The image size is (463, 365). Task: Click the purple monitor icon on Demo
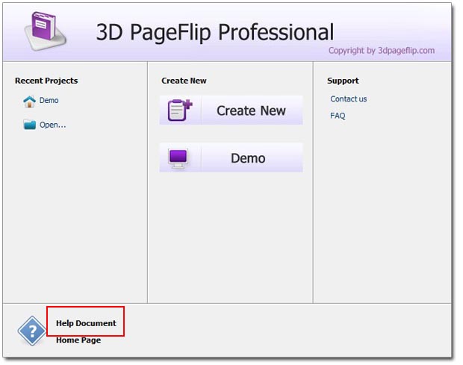[178, 158]
